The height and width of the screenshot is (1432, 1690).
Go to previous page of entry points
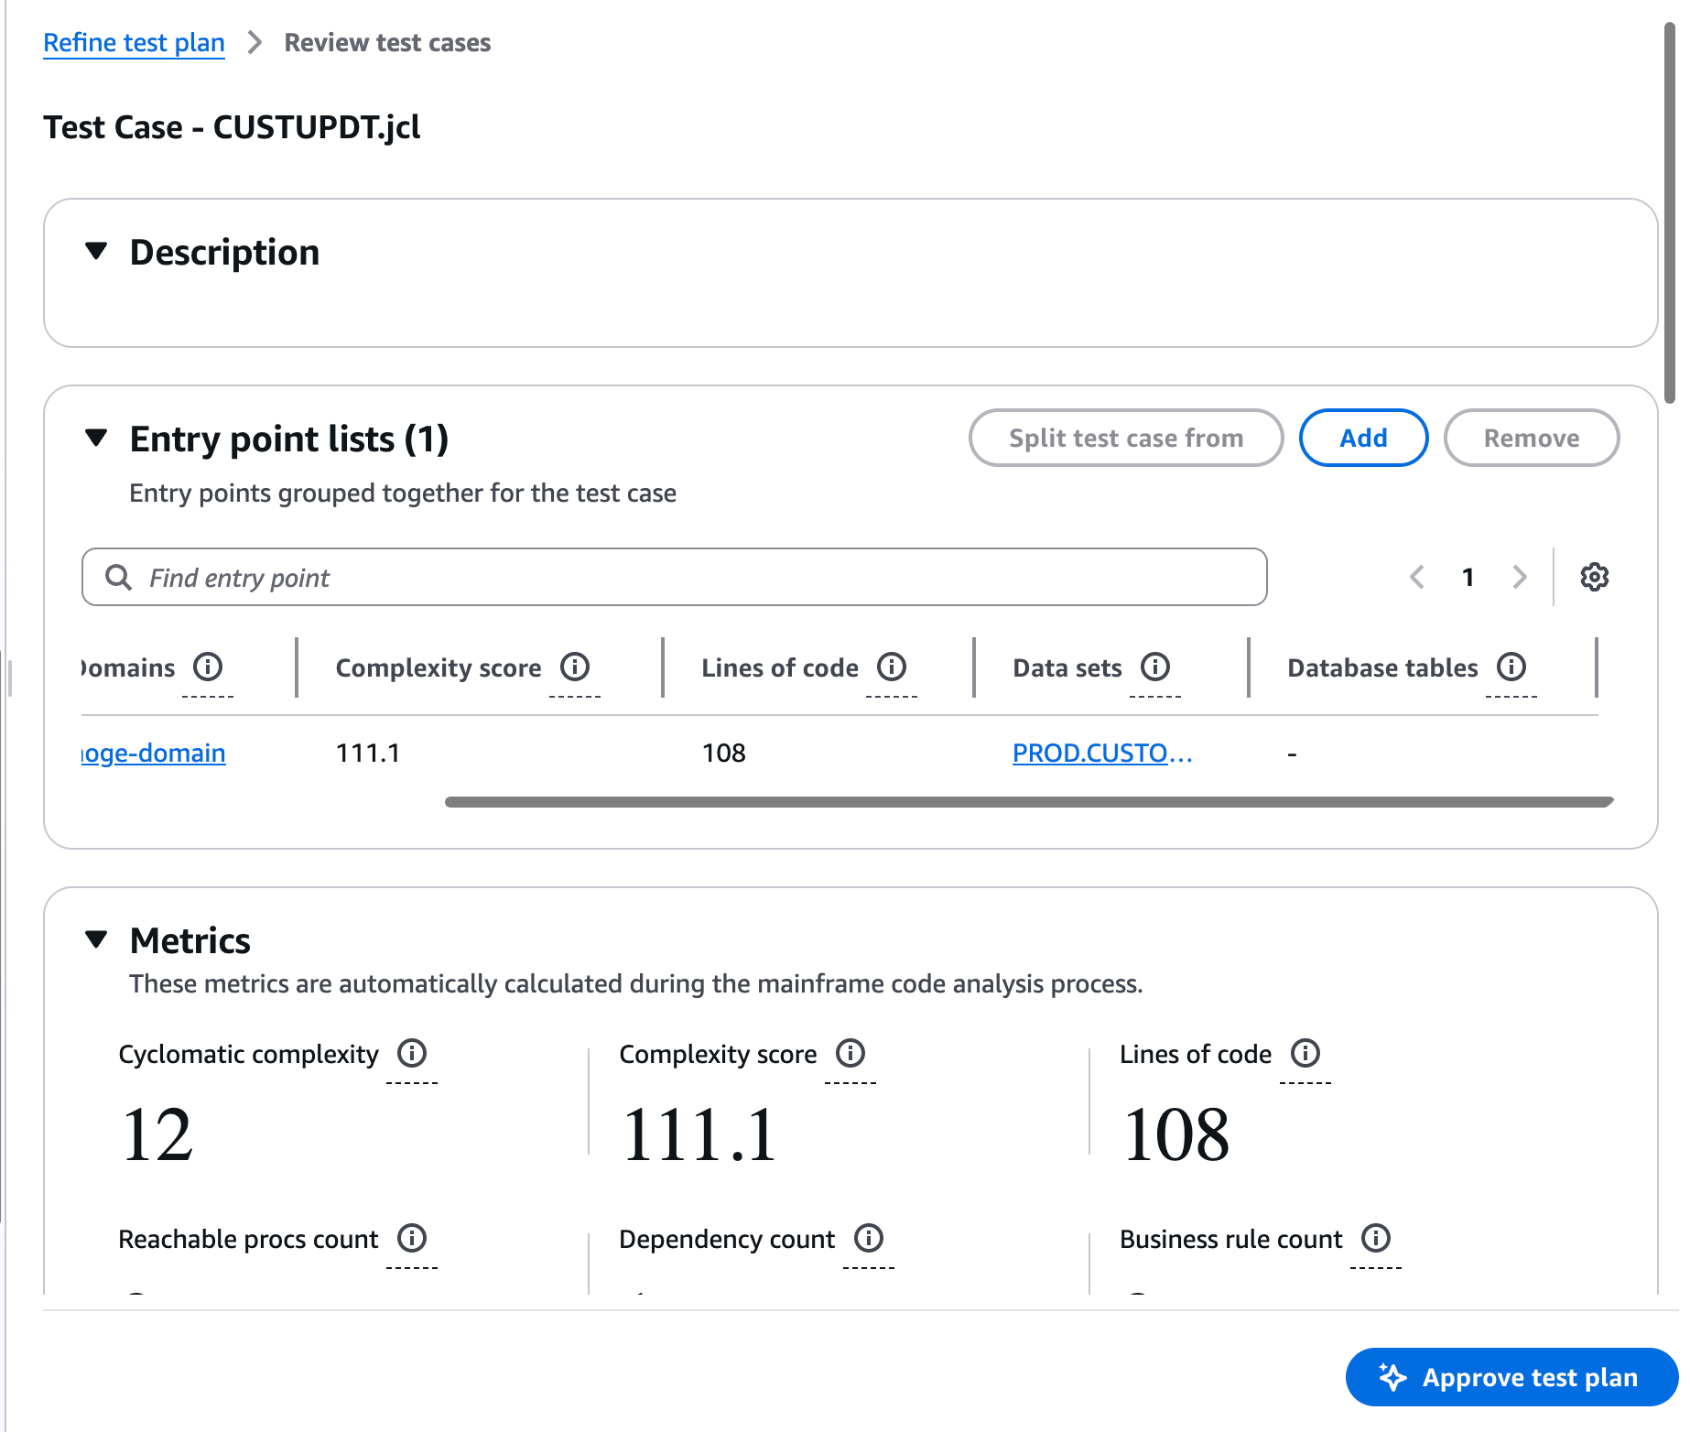1417,577
